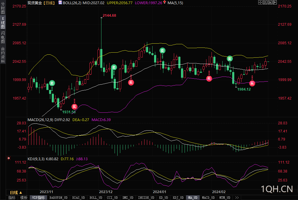Click the KDJ(9,3,3) panel label
This screenshot has width=298, height=200.
(x=36, y=159)
